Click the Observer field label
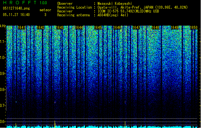201x128 pixels. (x=65, y=4)
